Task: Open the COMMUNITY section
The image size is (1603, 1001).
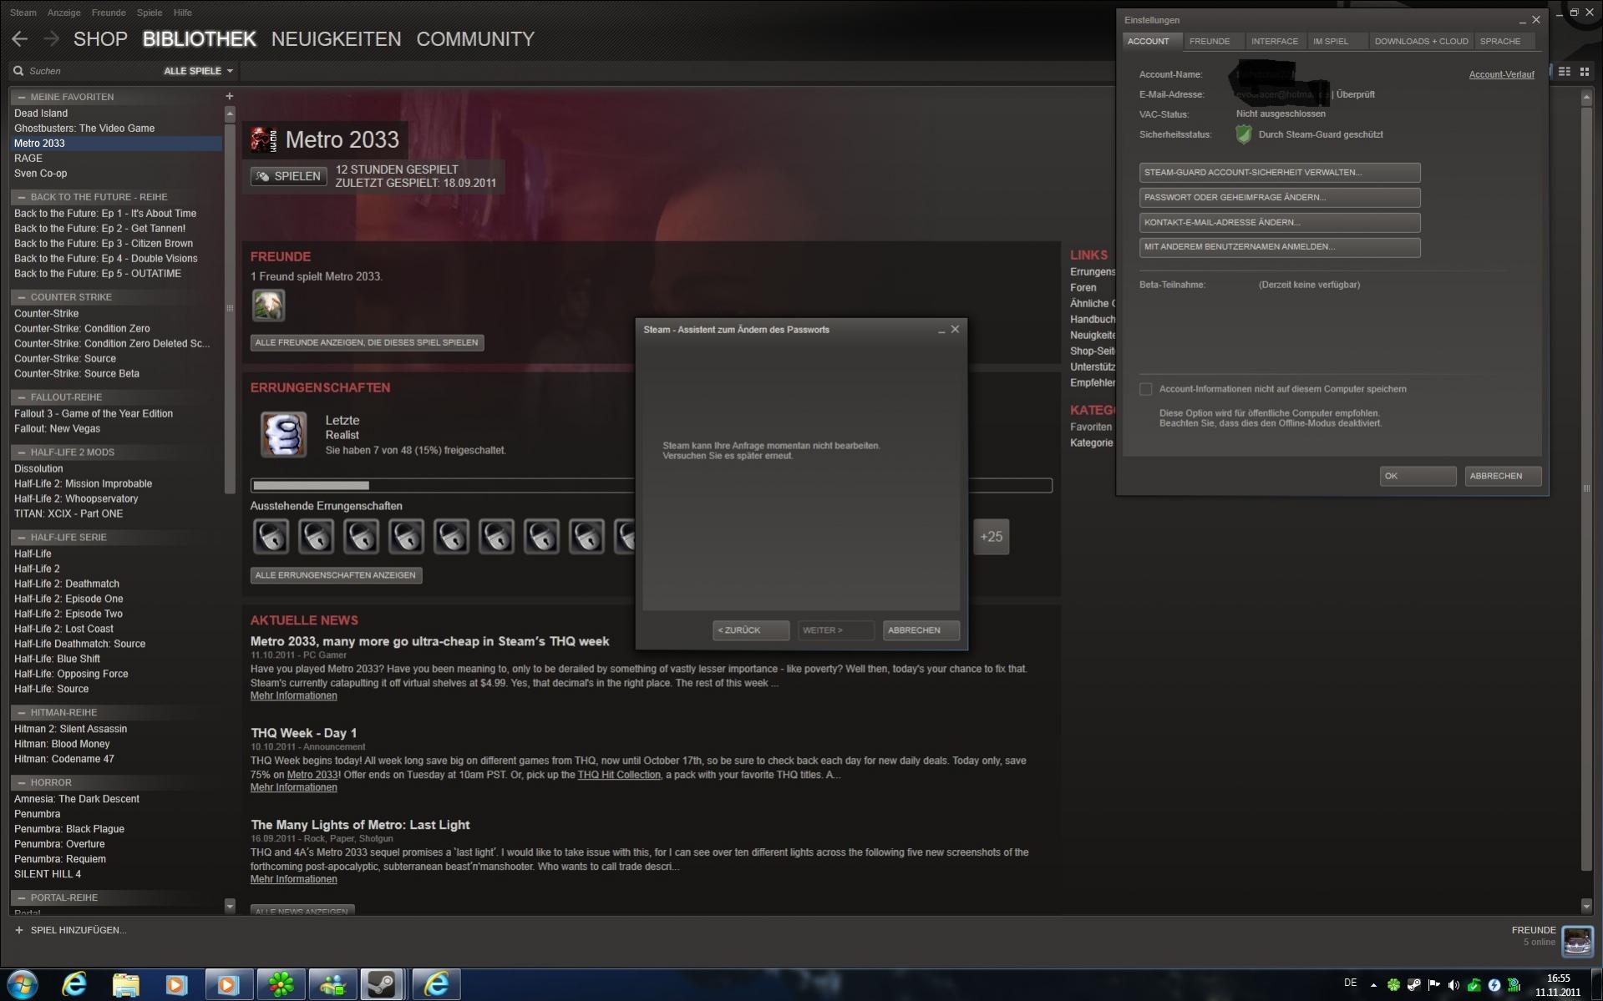Action: tap(475, 39)
